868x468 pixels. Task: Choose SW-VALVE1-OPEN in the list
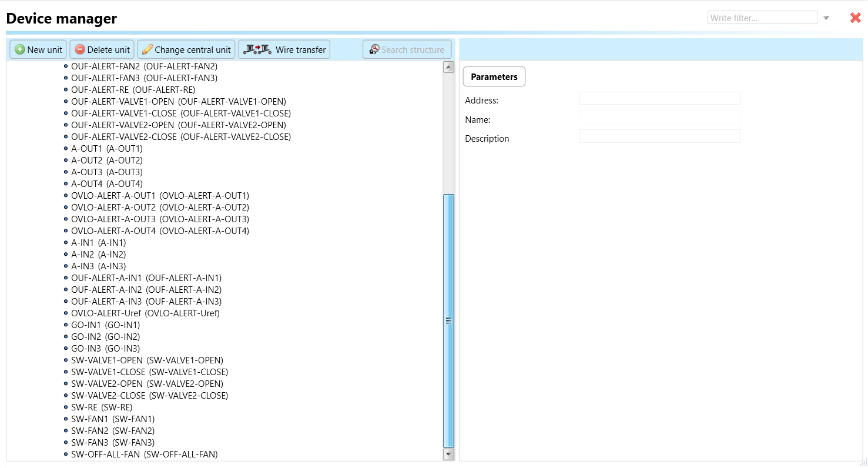(x=147, y=360)
